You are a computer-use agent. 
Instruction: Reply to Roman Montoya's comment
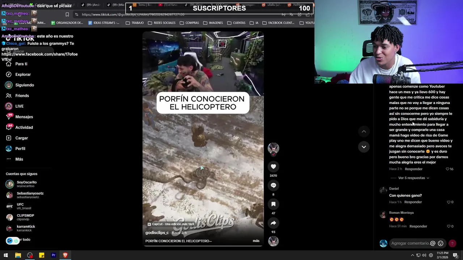418,226
